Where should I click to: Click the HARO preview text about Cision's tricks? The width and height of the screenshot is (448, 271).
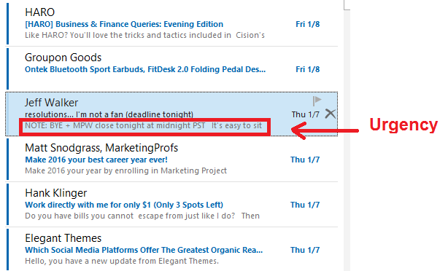144,36
